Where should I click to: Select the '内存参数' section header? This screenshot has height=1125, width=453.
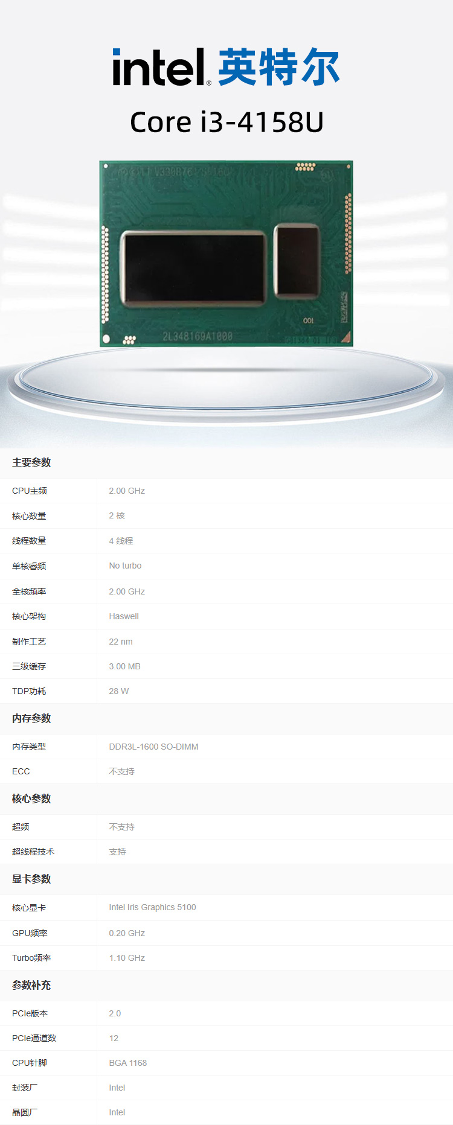(31, 718)
